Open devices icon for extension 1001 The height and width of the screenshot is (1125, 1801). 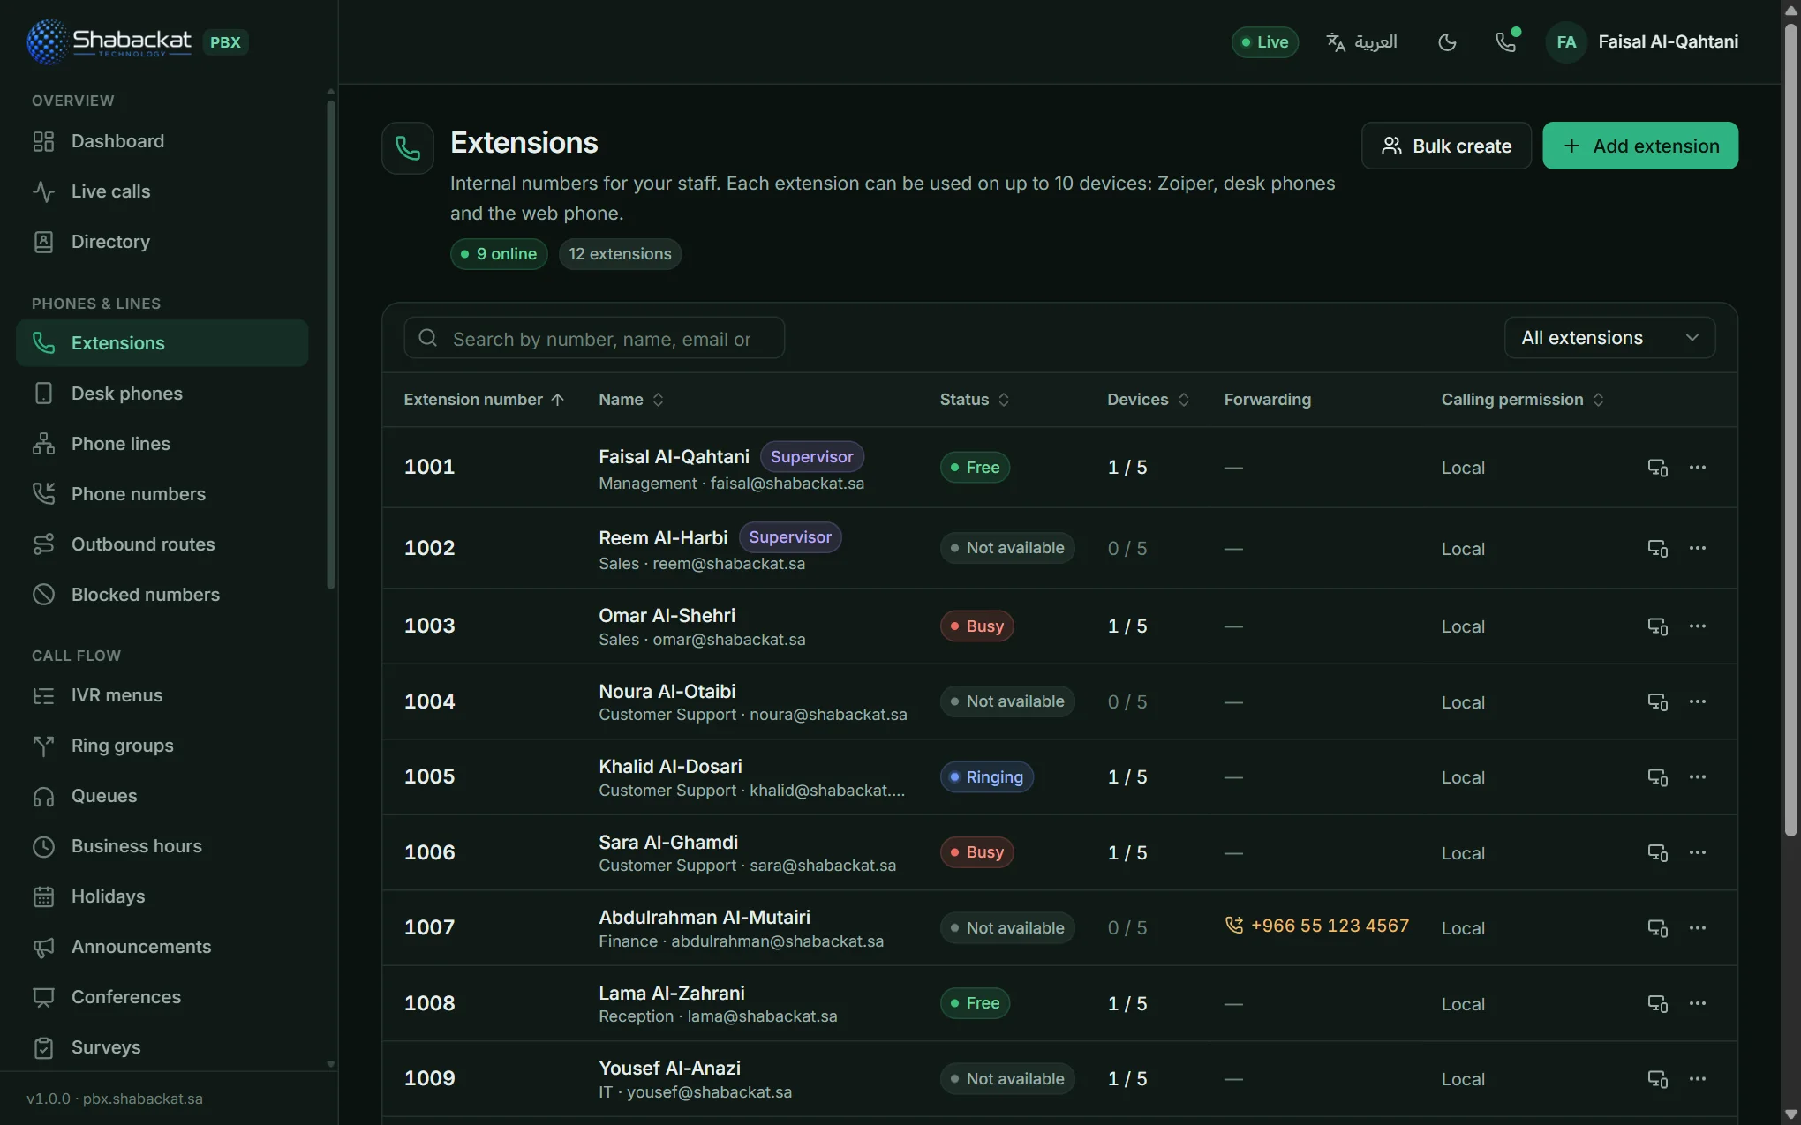point(1658,468)
